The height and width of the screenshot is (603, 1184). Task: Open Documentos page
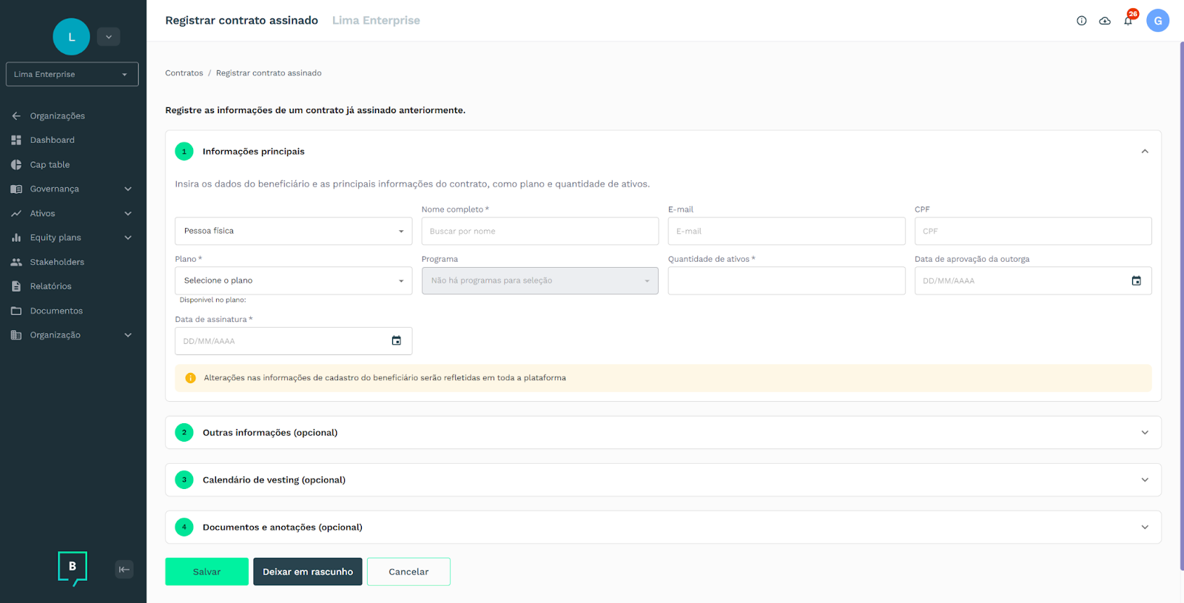(x=56, y=311)
